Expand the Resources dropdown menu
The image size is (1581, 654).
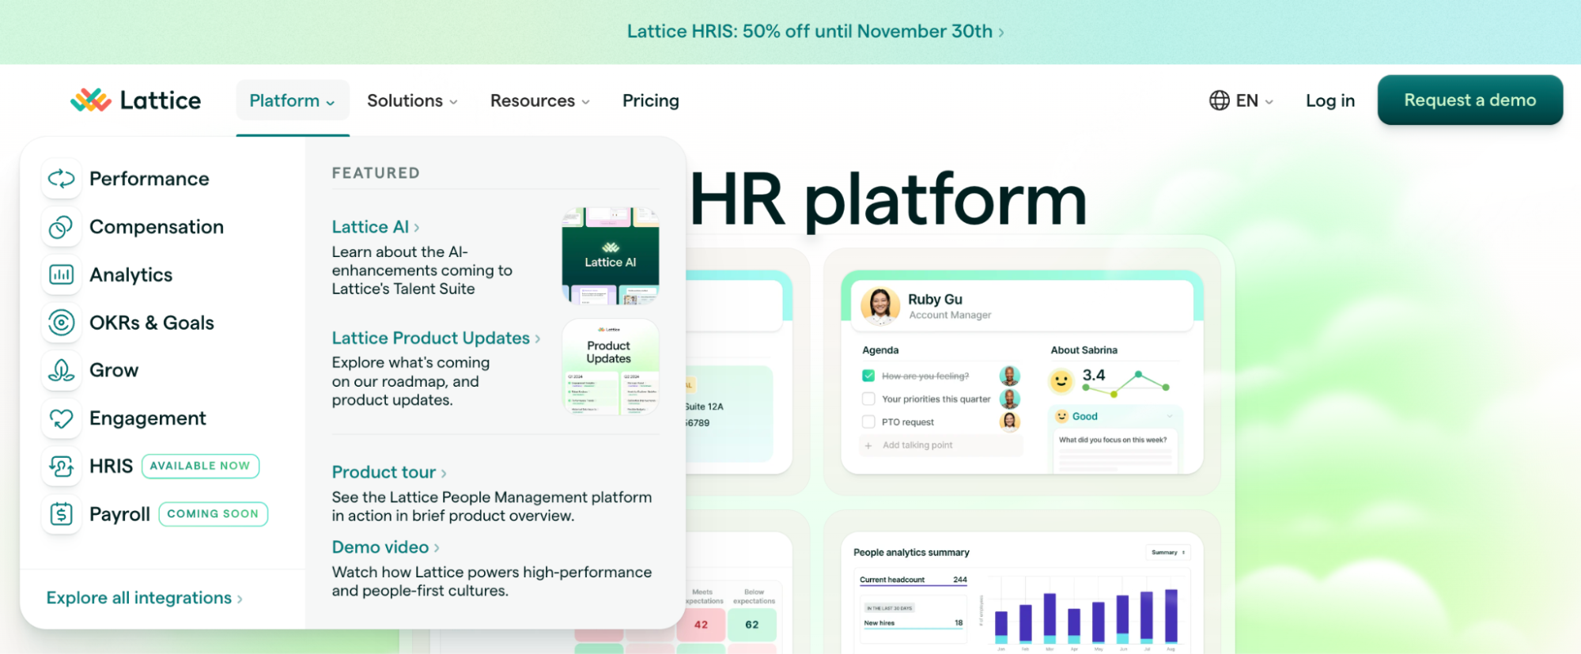(x=540, y=100)
